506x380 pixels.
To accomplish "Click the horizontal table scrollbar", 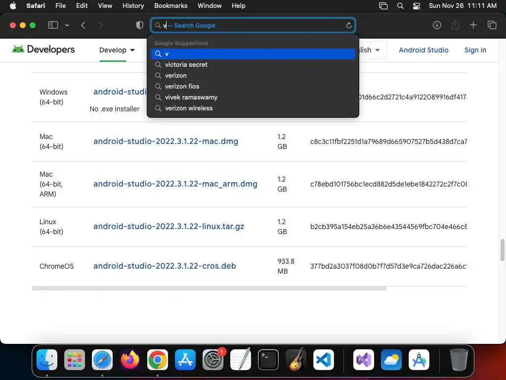I will click(x=209, y=288).
